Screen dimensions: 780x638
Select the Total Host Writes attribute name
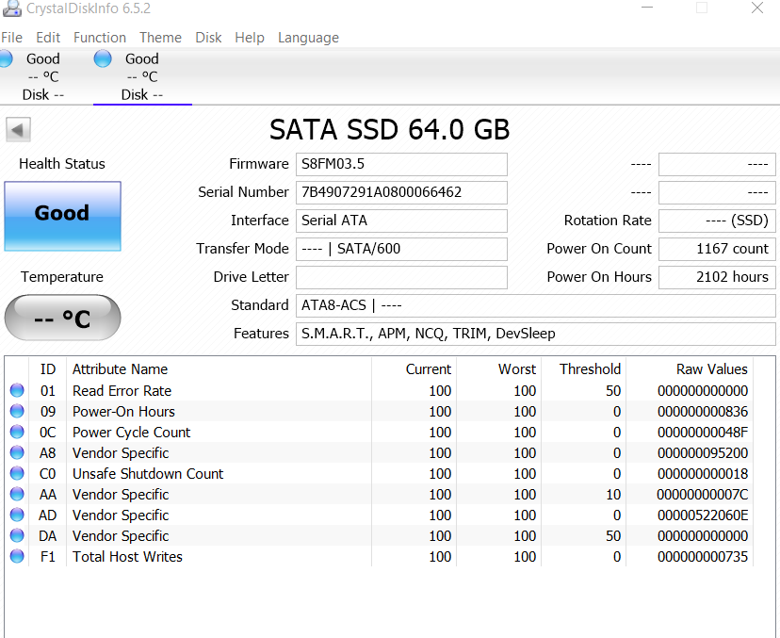tap(127, 557)
